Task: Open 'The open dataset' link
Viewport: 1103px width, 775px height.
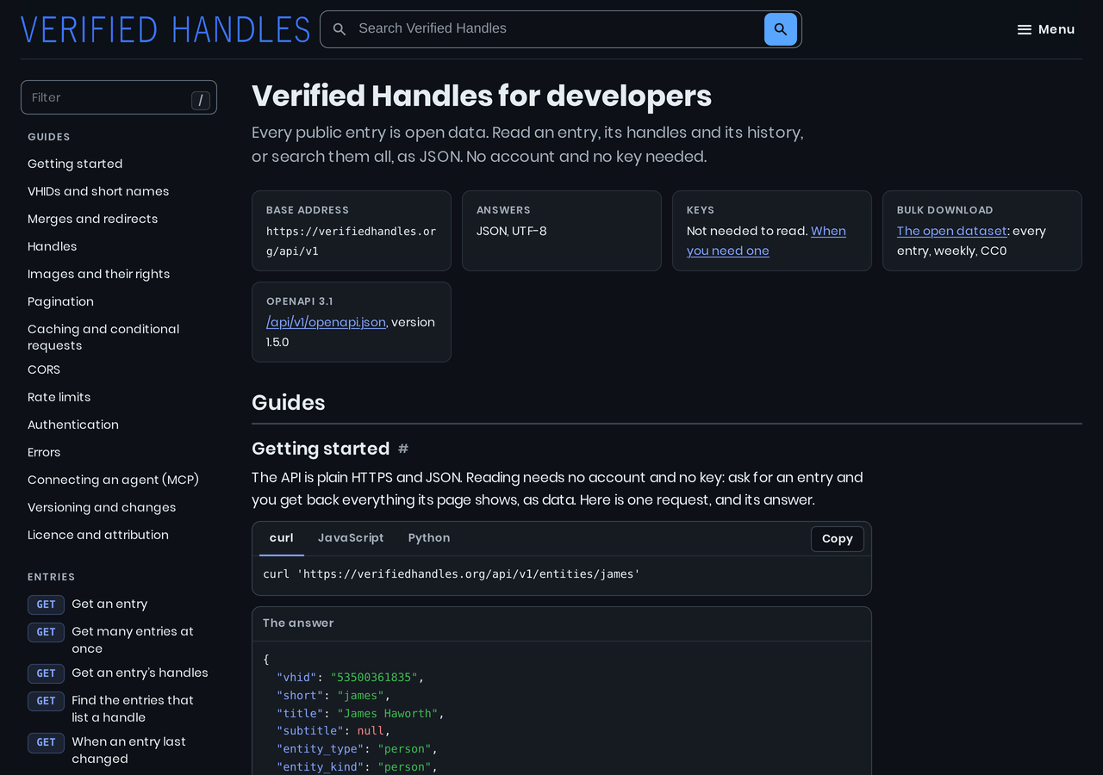Action: click(951, 231)
